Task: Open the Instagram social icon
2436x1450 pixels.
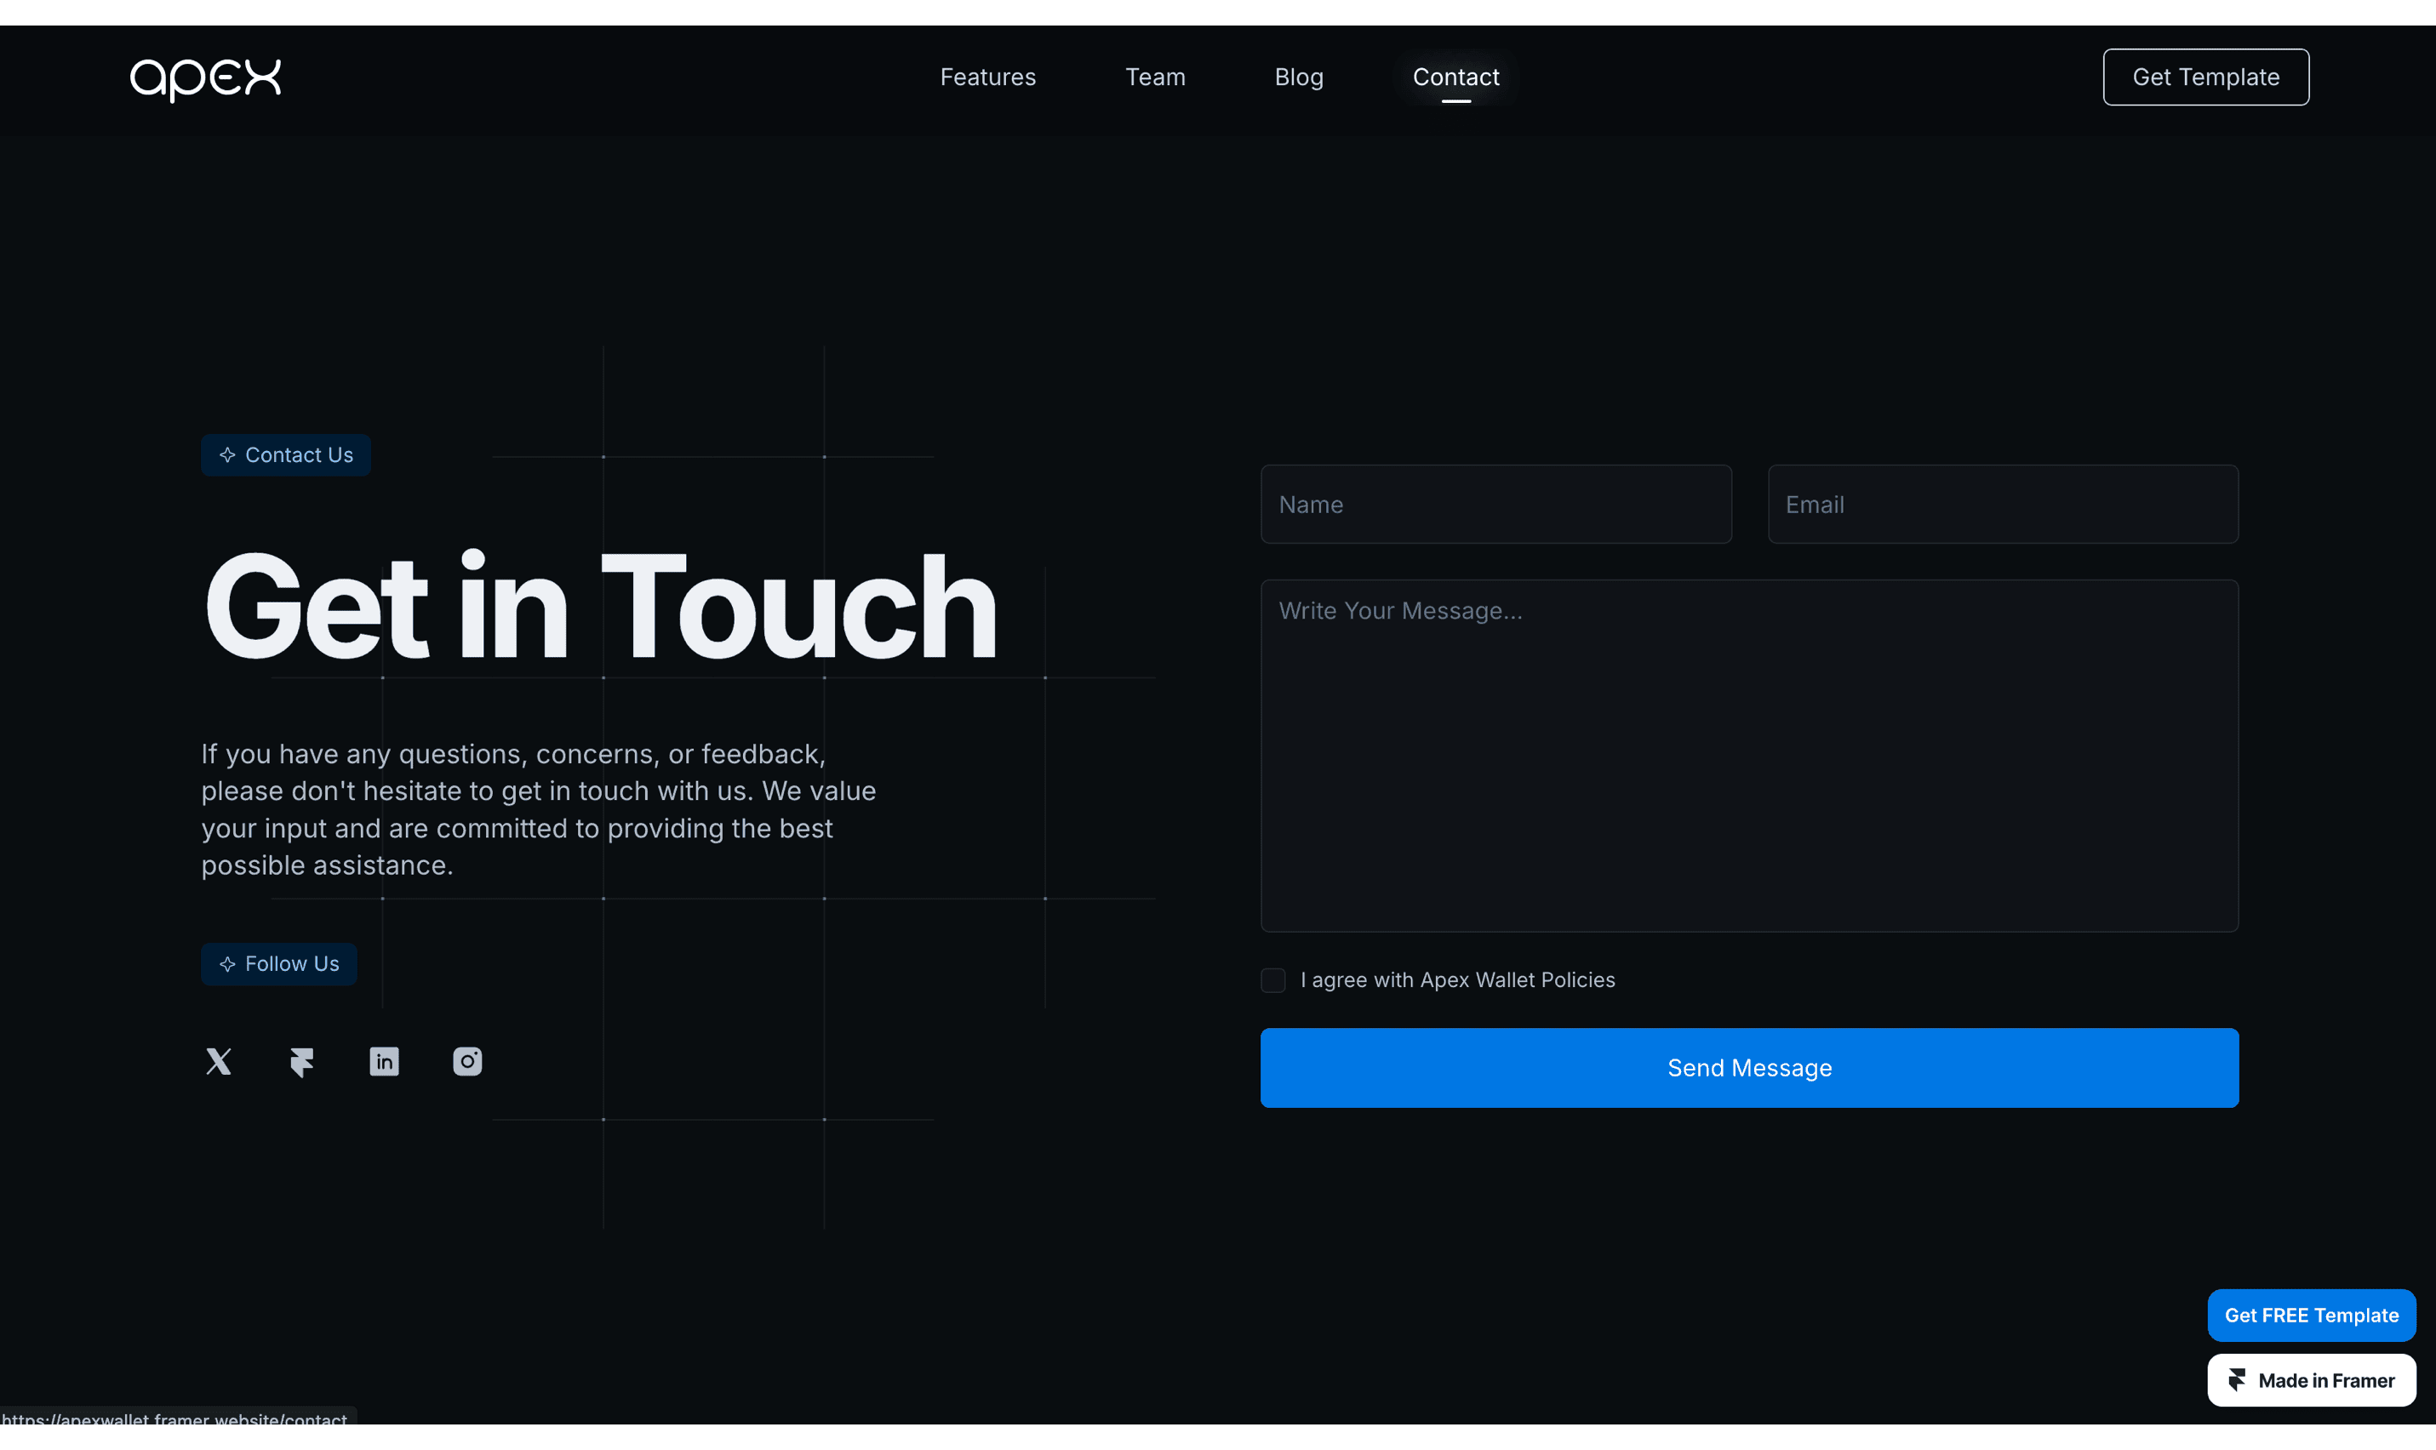Action: (467, 1061)
